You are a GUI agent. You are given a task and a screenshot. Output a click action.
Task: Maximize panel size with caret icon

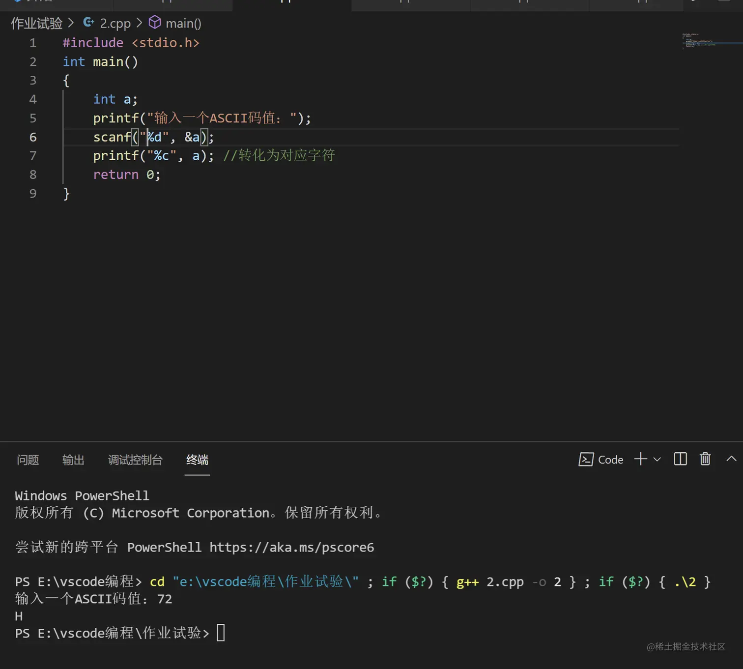[x=731, y=459]
